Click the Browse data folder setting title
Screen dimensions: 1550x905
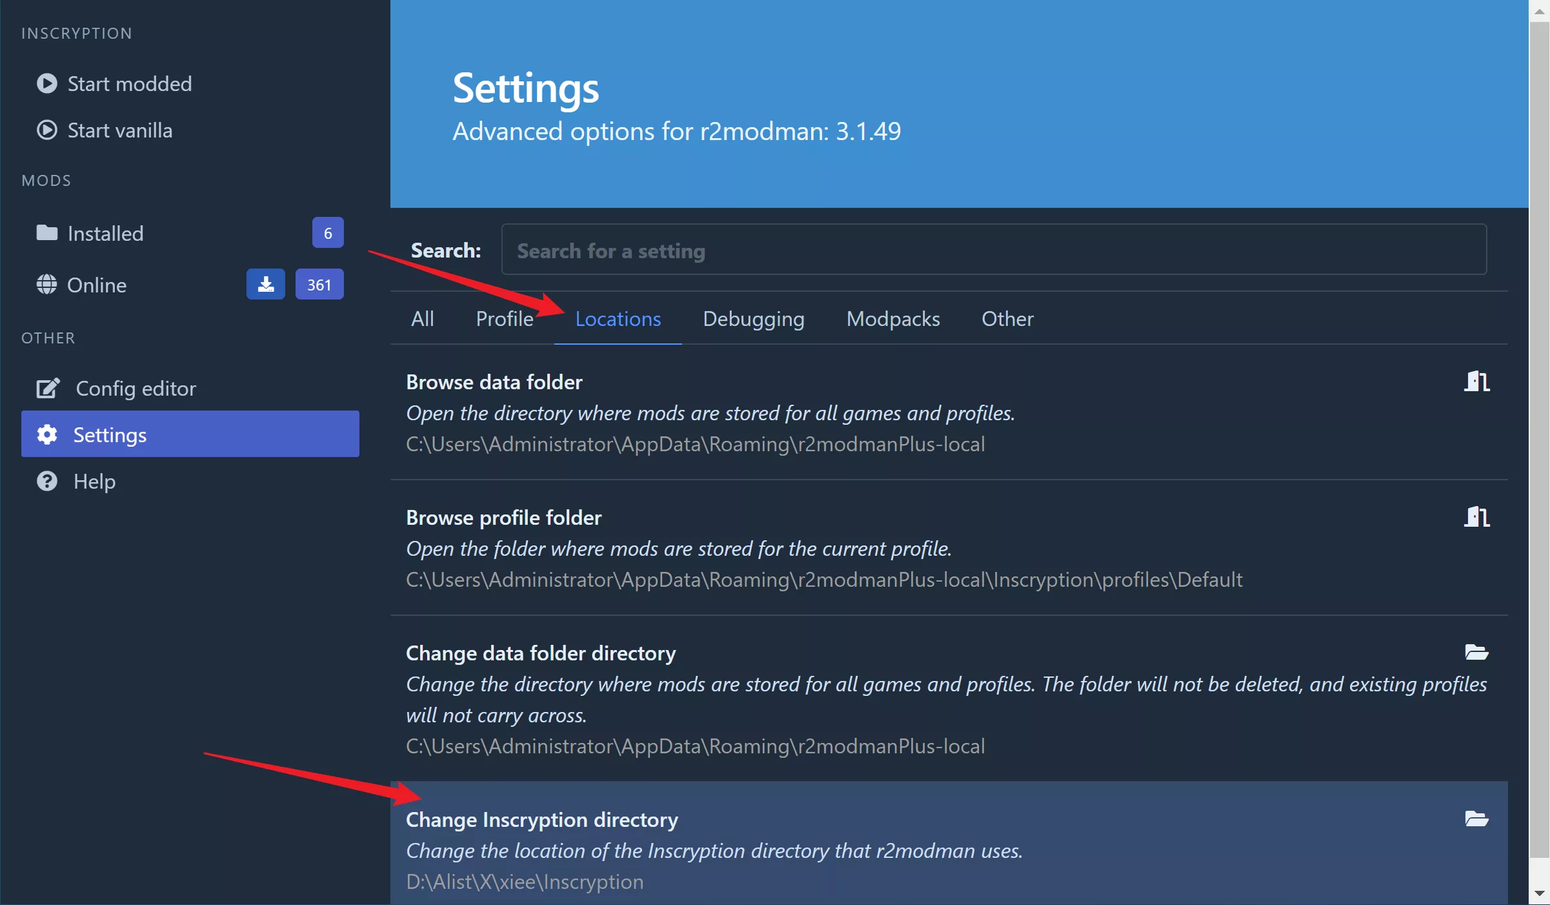coord(494,382)
